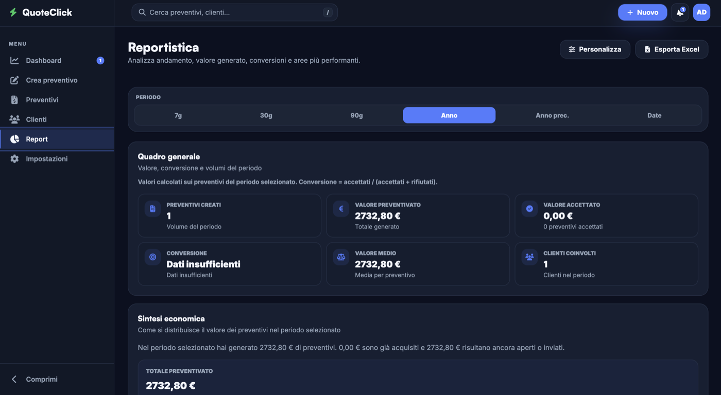Open the notifications bell
This screenshot has width=721, height=395.
[x=680, y=12]
